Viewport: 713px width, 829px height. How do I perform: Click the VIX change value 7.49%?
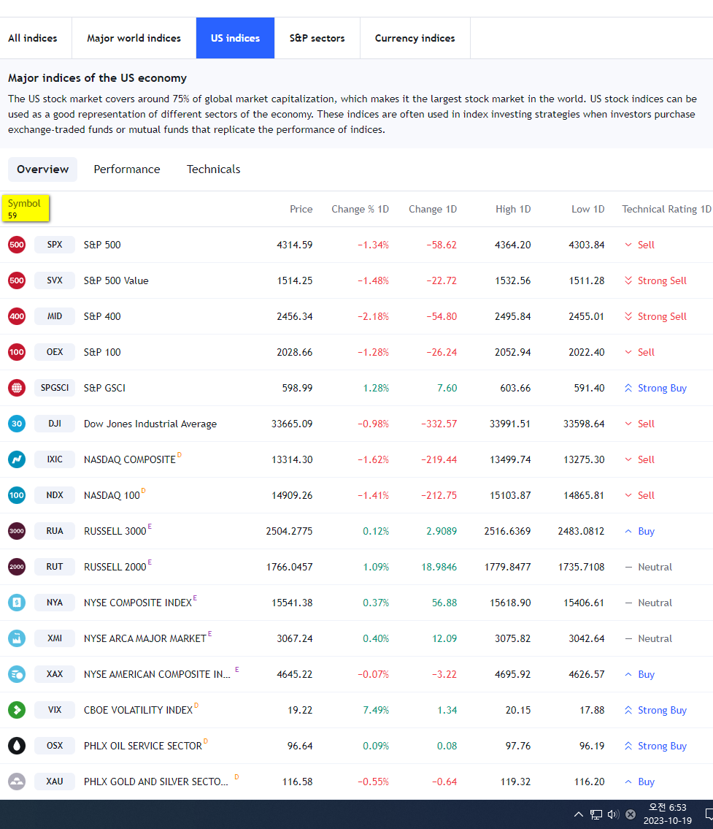tap(376, 710)
